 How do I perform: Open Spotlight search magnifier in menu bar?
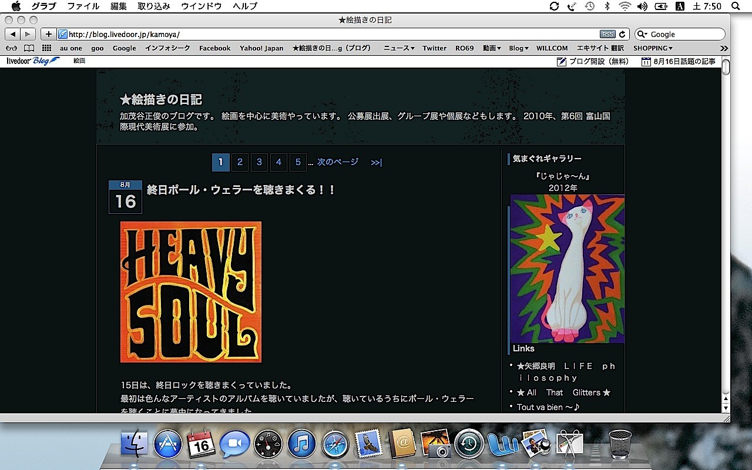pyautogui.click(x=736, y=6)
